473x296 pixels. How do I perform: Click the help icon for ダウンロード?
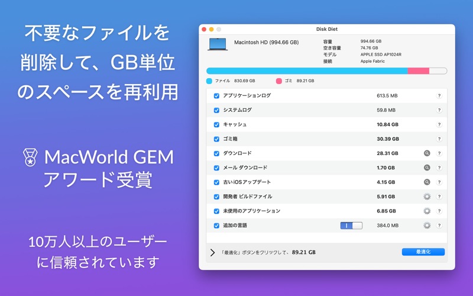[439, 153]
